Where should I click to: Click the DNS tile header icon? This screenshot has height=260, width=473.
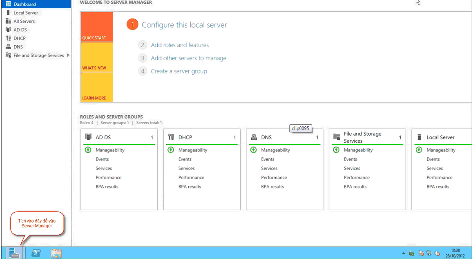coord(254,137)
